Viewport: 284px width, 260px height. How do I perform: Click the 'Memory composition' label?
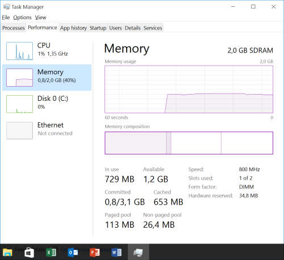127,126
